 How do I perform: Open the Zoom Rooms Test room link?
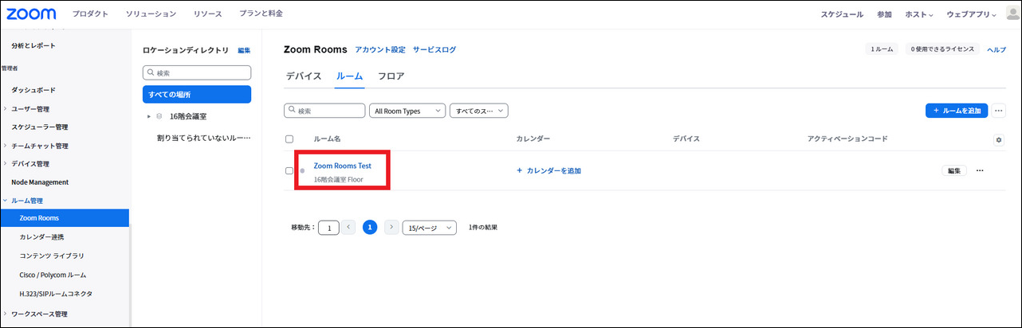343,166
